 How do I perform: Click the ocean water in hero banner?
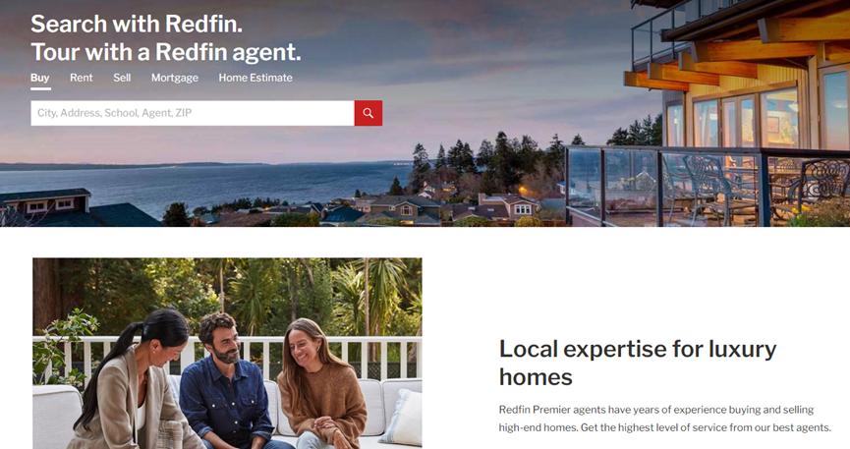click(206, 185)
